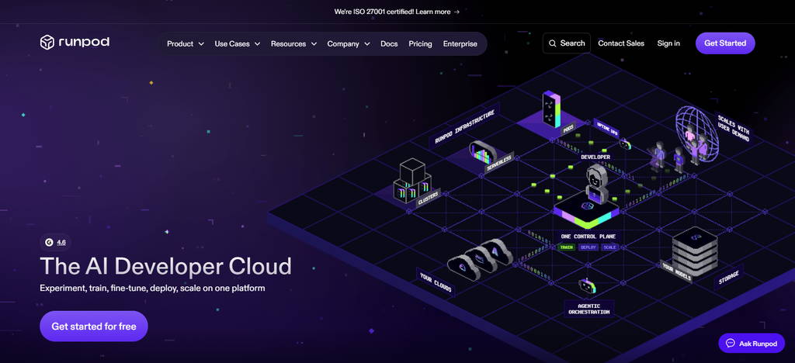The image size is (795, 363).
Task: Click the Get Started button
Action: tap(725, 43)
